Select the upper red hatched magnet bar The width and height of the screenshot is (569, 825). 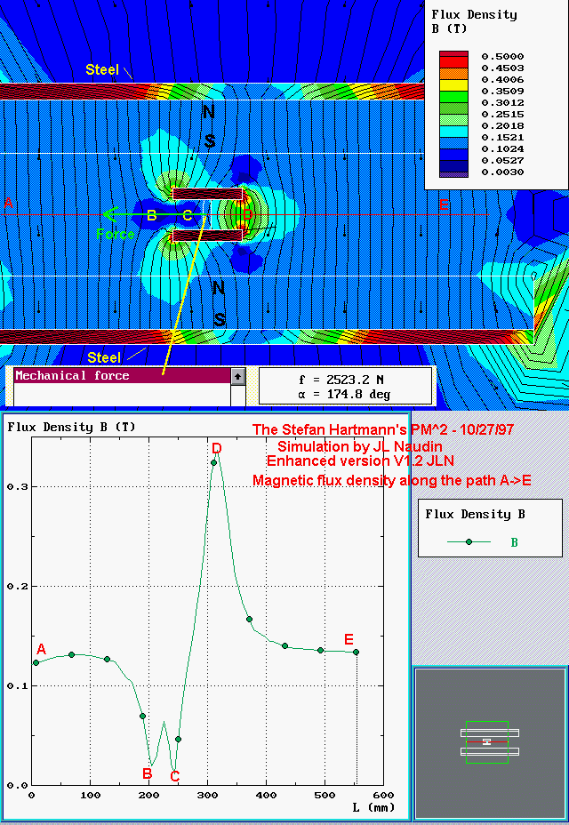[x=206, y=194]
